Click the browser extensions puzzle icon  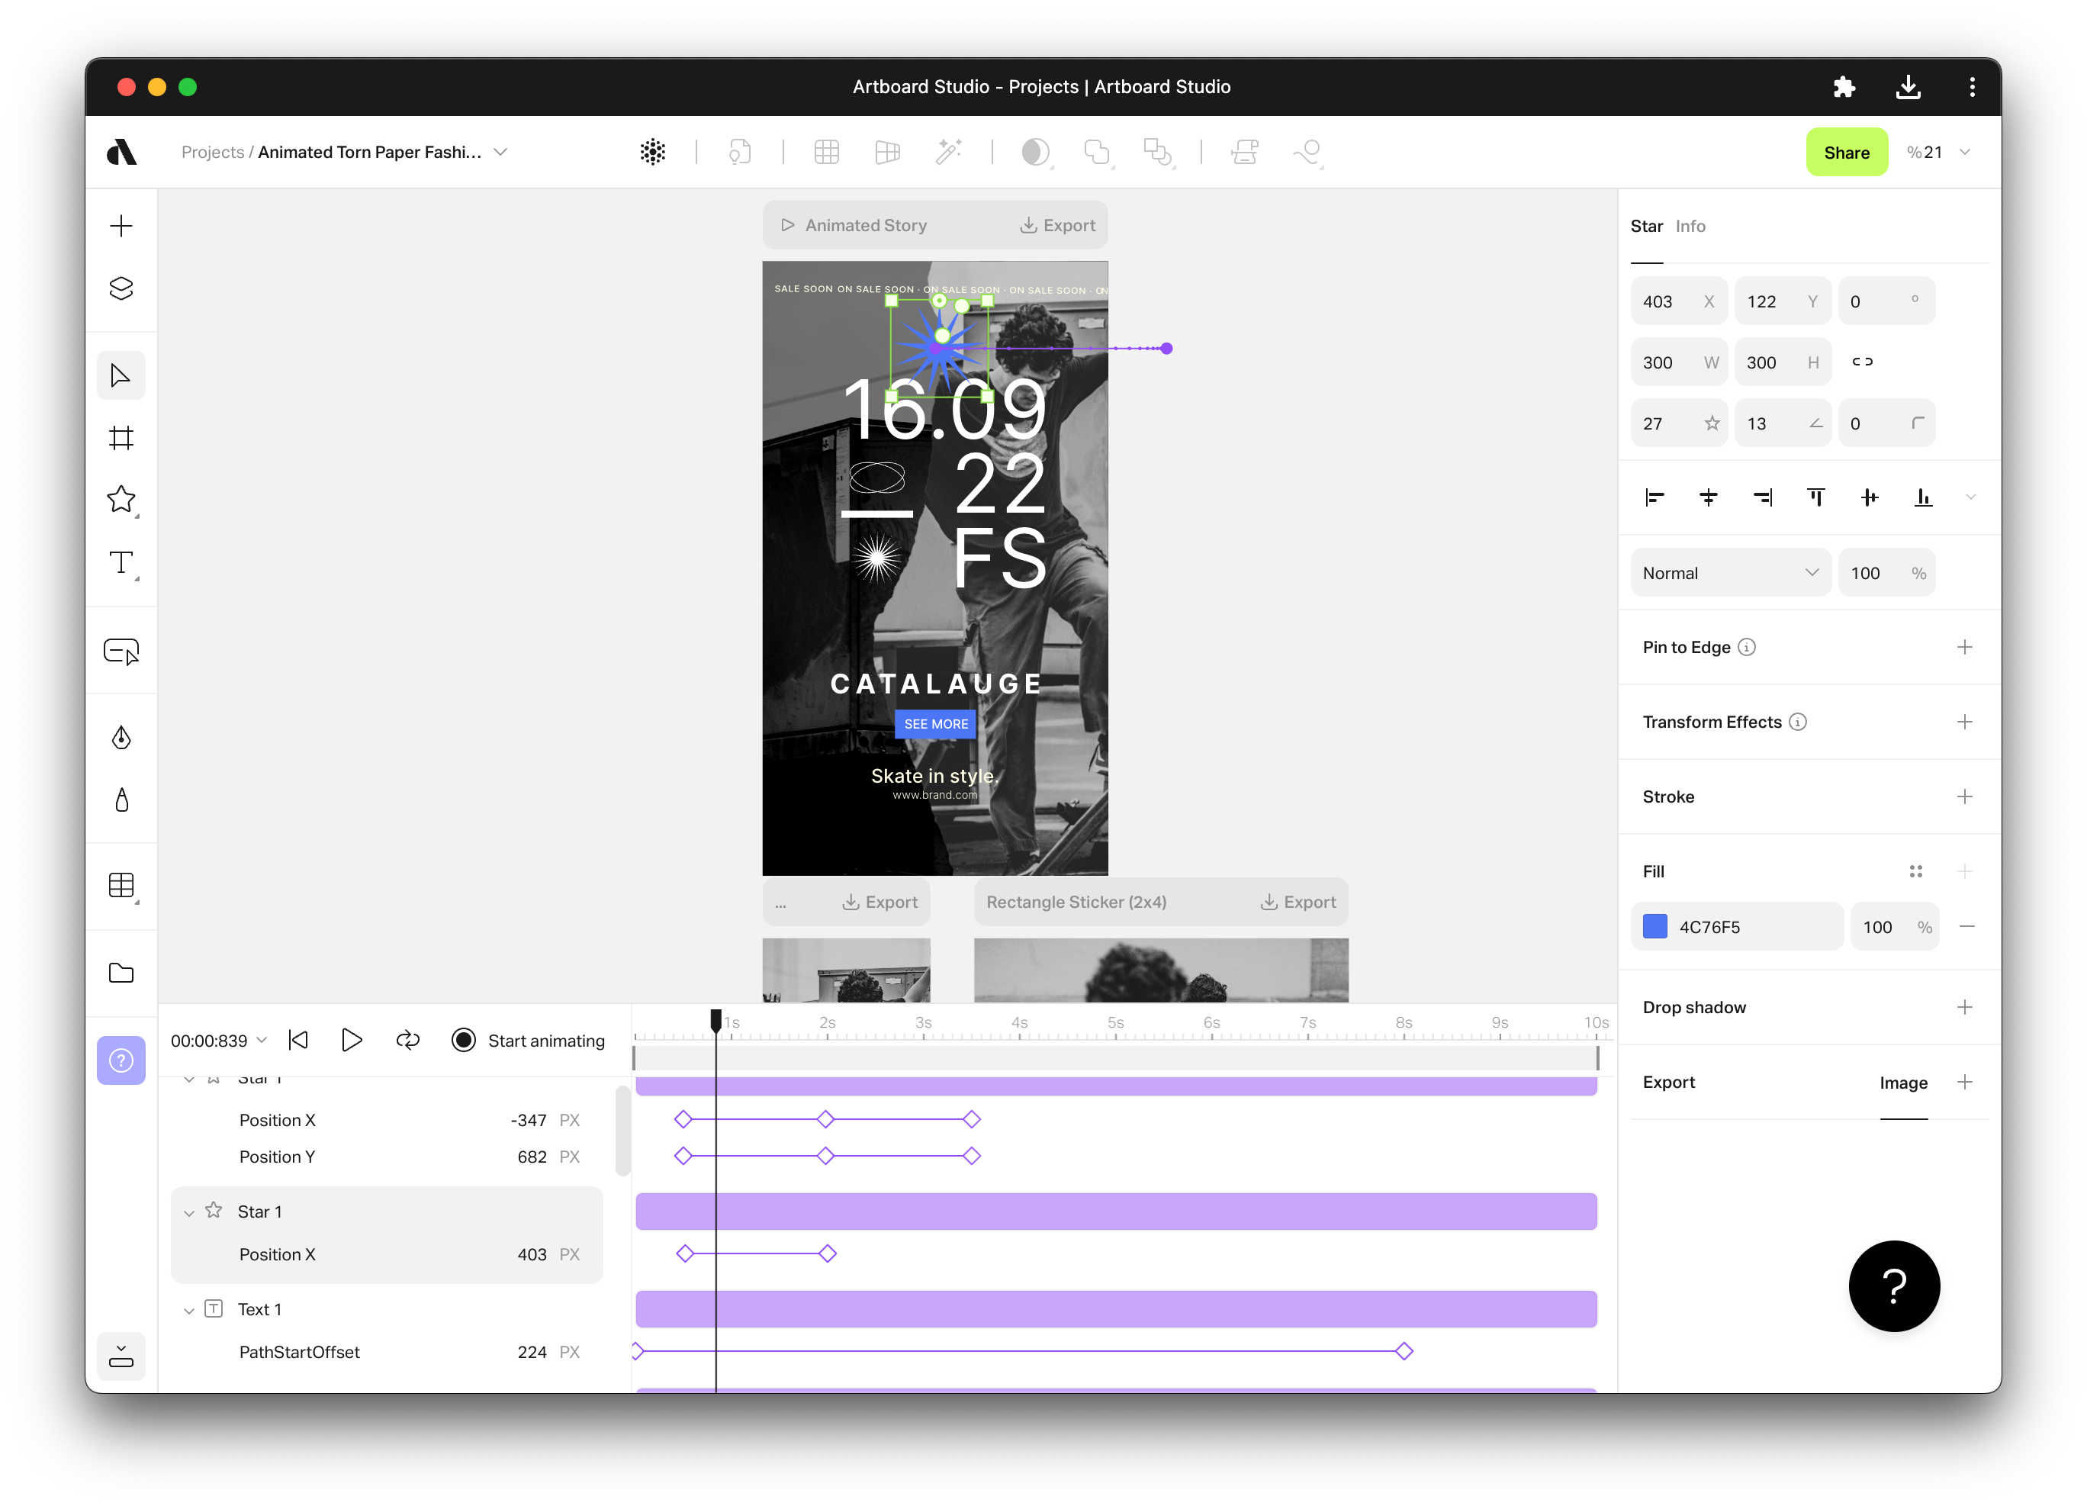(1843, 86)
